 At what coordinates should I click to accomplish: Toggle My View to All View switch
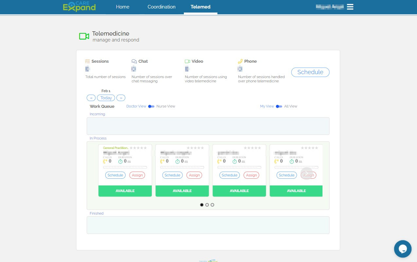(x=279, y=106)
